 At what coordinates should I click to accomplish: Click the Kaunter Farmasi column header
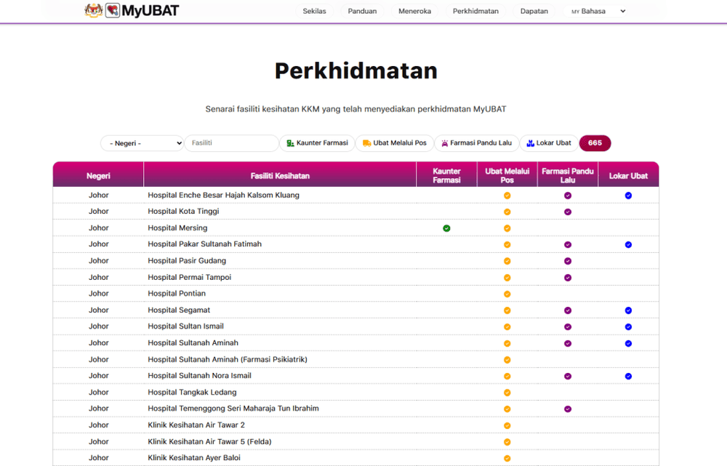[446, 176]
